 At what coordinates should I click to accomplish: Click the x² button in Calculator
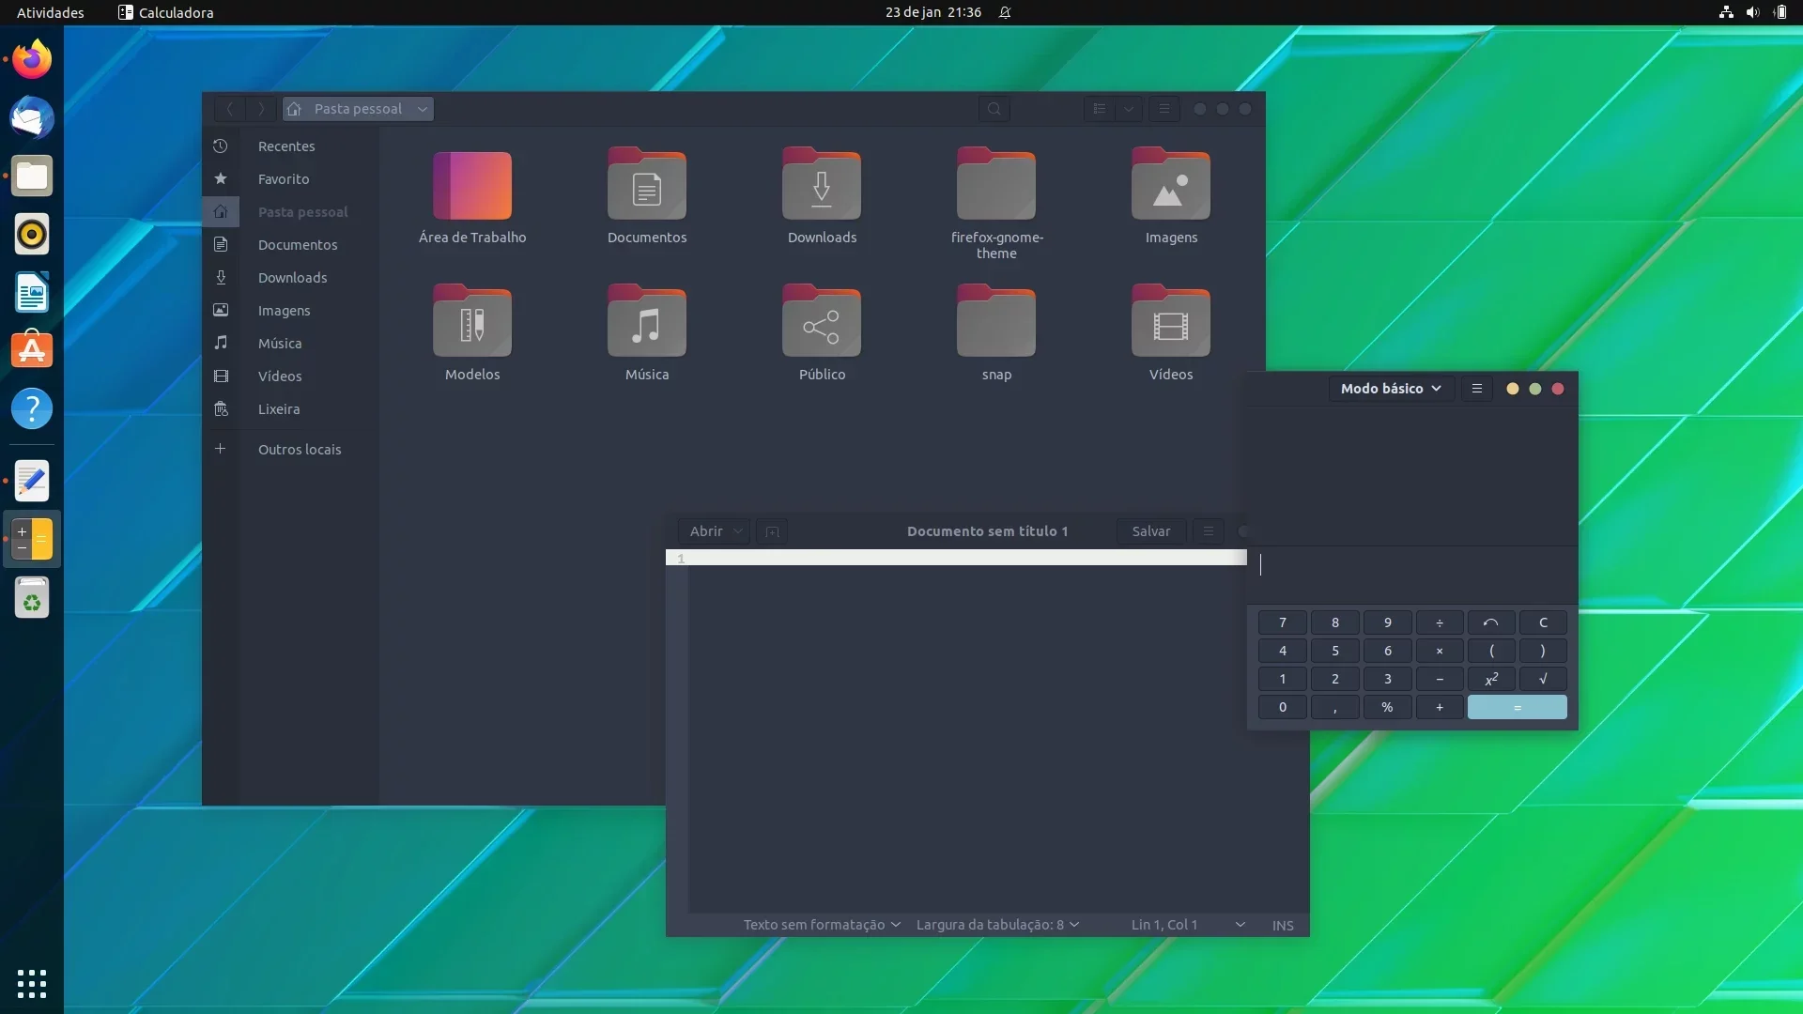1491,679
